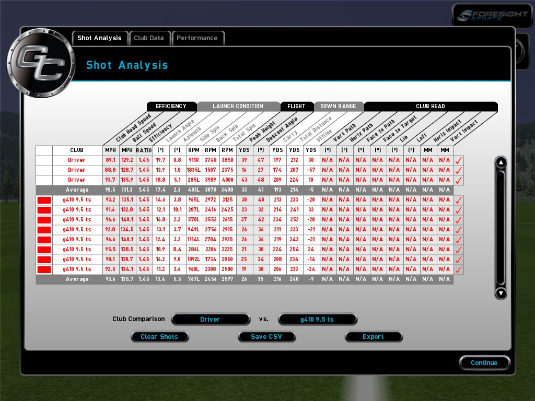Screen dimensions: 535x401
Task: Click the Foresight Sports logo
Action: coord(492,15)
